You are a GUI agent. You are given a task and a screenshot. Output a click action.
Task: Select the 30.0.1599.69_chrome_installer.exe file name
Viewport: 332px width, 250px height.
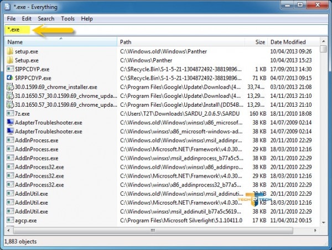tap(56, 87)
